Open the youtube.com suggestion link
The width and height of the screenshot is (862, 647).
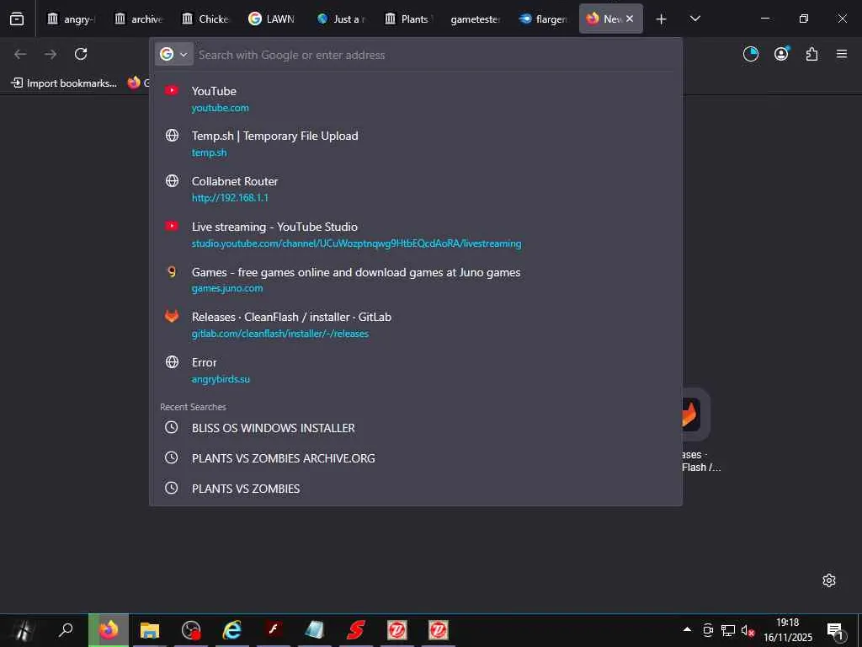point(220,108)
